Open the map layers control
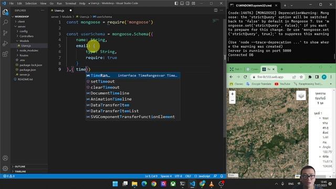 point(301,96)
